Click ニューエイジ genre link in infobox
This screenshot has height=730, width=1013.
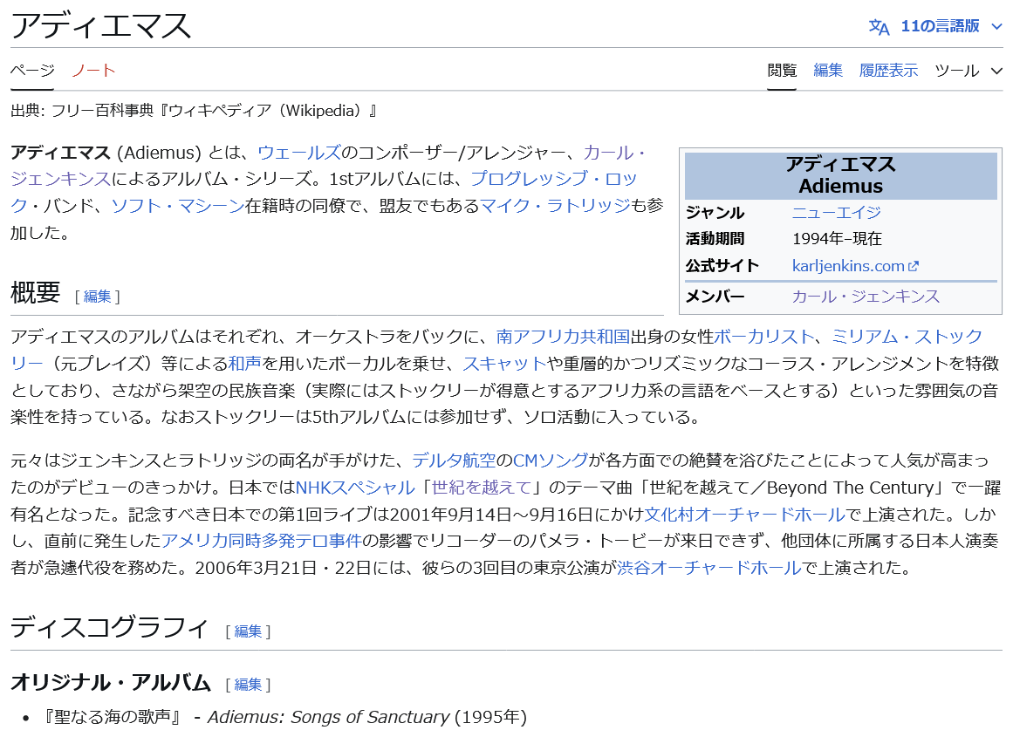(x=836, y=212)
